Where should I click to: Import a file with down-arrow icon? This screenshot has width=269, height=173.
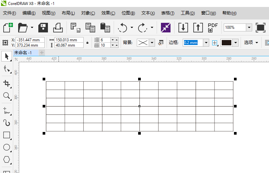183,27
